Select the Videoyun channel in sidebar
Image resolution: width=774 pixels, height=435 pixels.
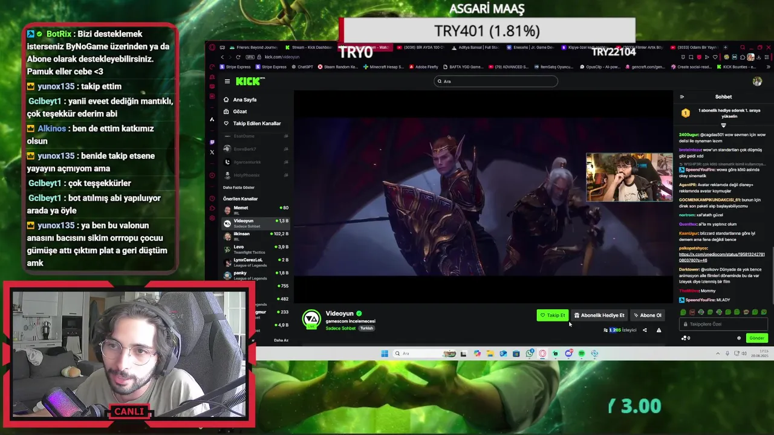(x=256, y=223)
